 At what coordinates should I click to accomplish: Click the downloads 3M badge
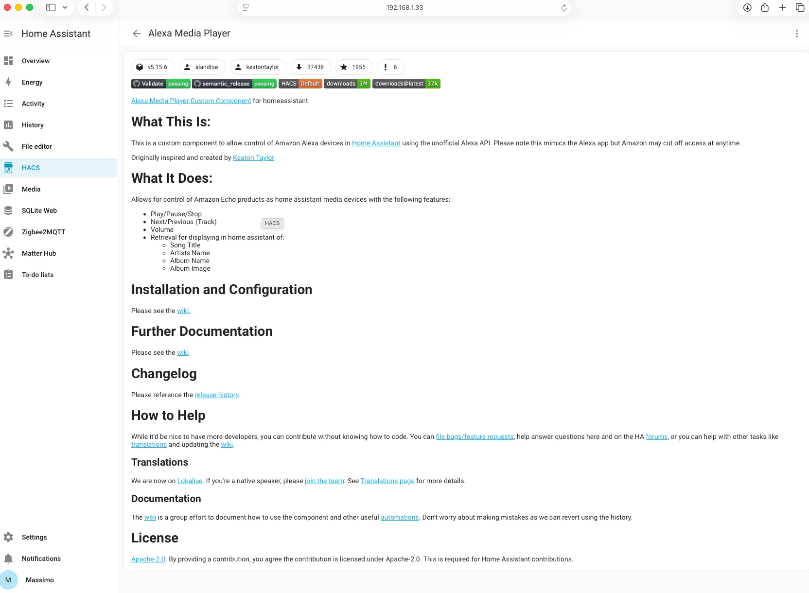(x=347, y=84)
